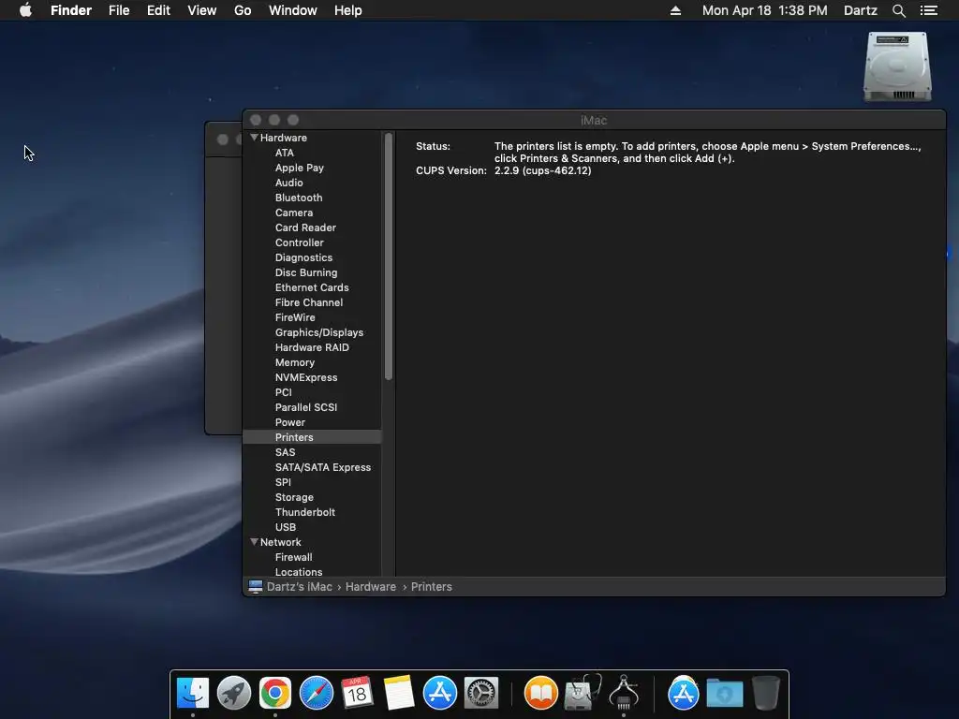Click Printers in the path bar

click(431, 586)
